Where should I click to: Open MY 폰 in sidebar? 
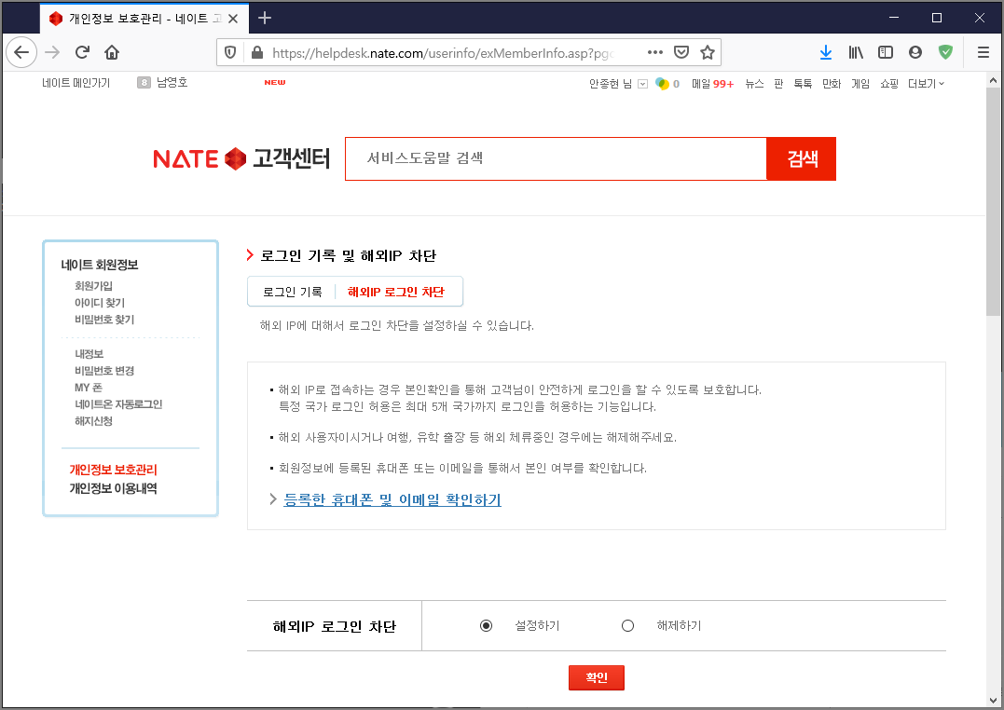tap(89, 388)
